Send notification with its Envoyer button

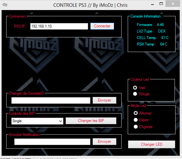click(104, 141)
